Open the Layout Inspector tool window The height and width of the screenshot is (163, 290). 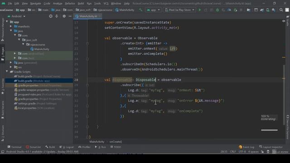click(271, 147)
